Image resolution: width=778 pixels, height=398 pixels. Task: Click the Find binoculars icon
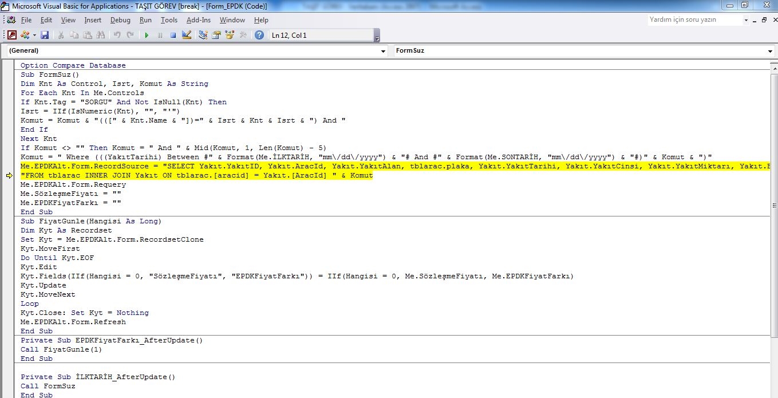click(x=101, y=35)
